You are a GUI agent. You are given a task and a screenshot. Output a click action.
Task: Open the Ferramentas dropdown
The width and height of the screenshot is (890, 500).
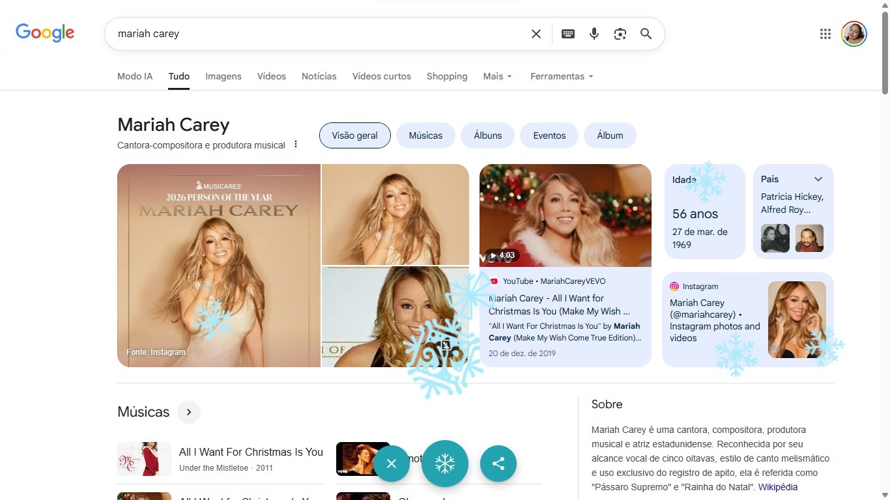coord(562,76)
